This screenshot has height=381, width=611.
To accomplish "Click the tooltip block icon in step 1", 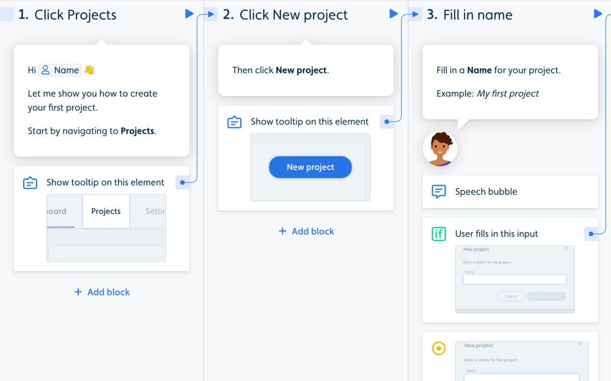I will [29, 182].
